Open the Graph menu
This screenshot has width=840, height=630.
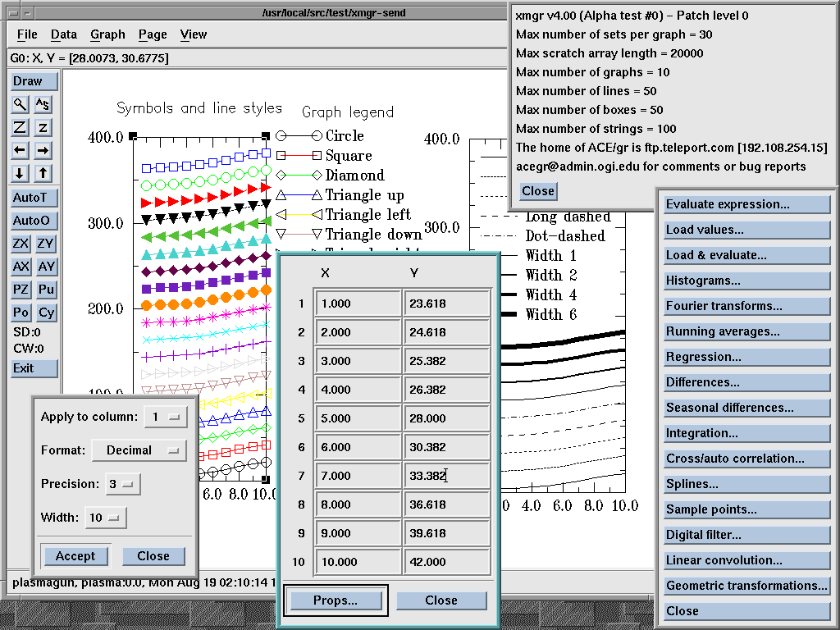click(x=107, y=34)
